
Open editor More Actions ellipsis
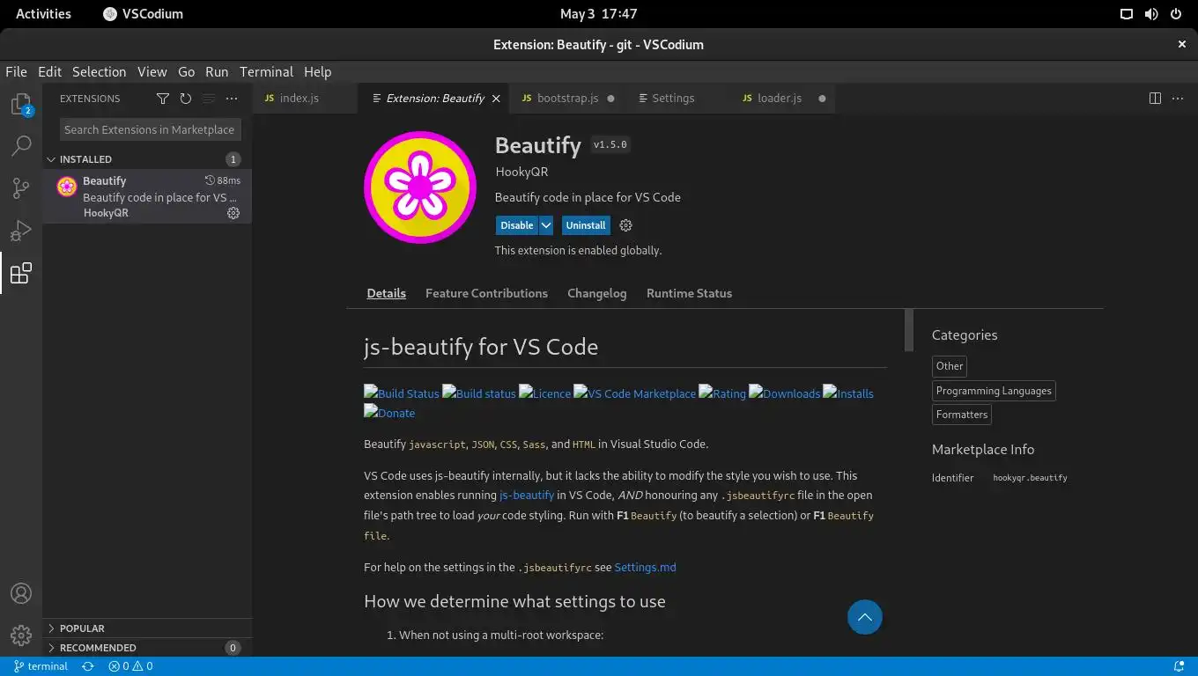tap(1178, 99)
